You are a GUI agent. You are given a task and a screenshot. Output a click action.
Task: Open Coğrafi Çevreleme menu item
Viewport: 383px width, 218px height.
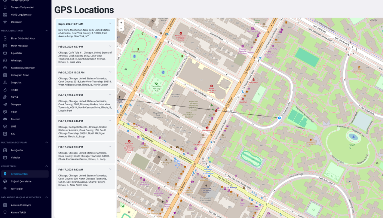click(21, 181)
